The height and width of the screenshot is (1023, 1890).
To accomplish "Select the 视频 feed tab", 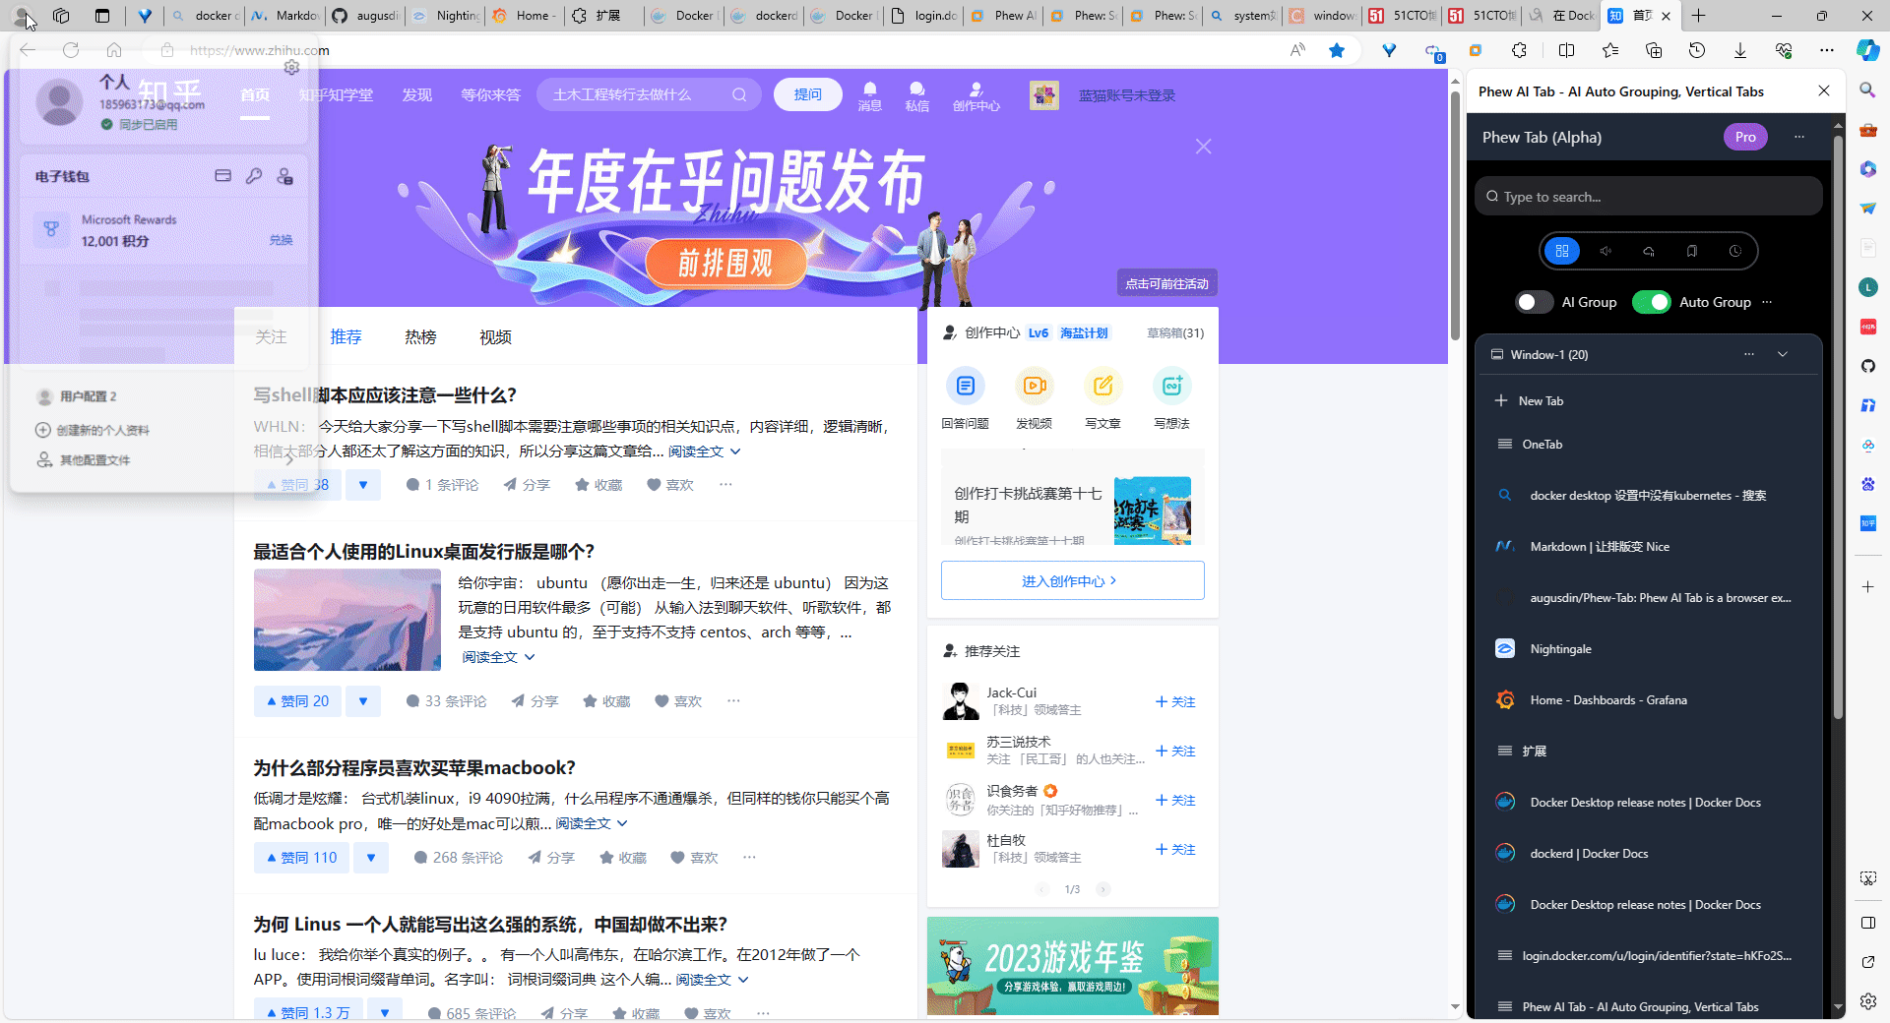I will pos(495,337).
